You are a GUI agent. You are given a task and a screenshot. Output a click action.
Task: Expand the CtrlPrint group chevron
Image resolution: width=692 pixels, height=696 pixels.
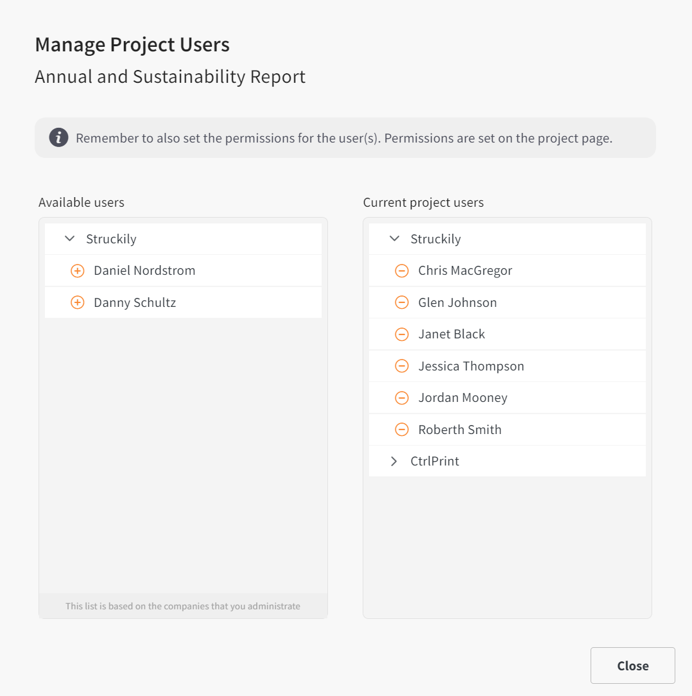[x=394, y=461]
